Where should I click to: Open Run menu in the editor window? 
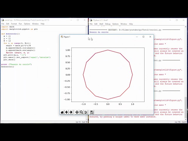click(20, 24)
